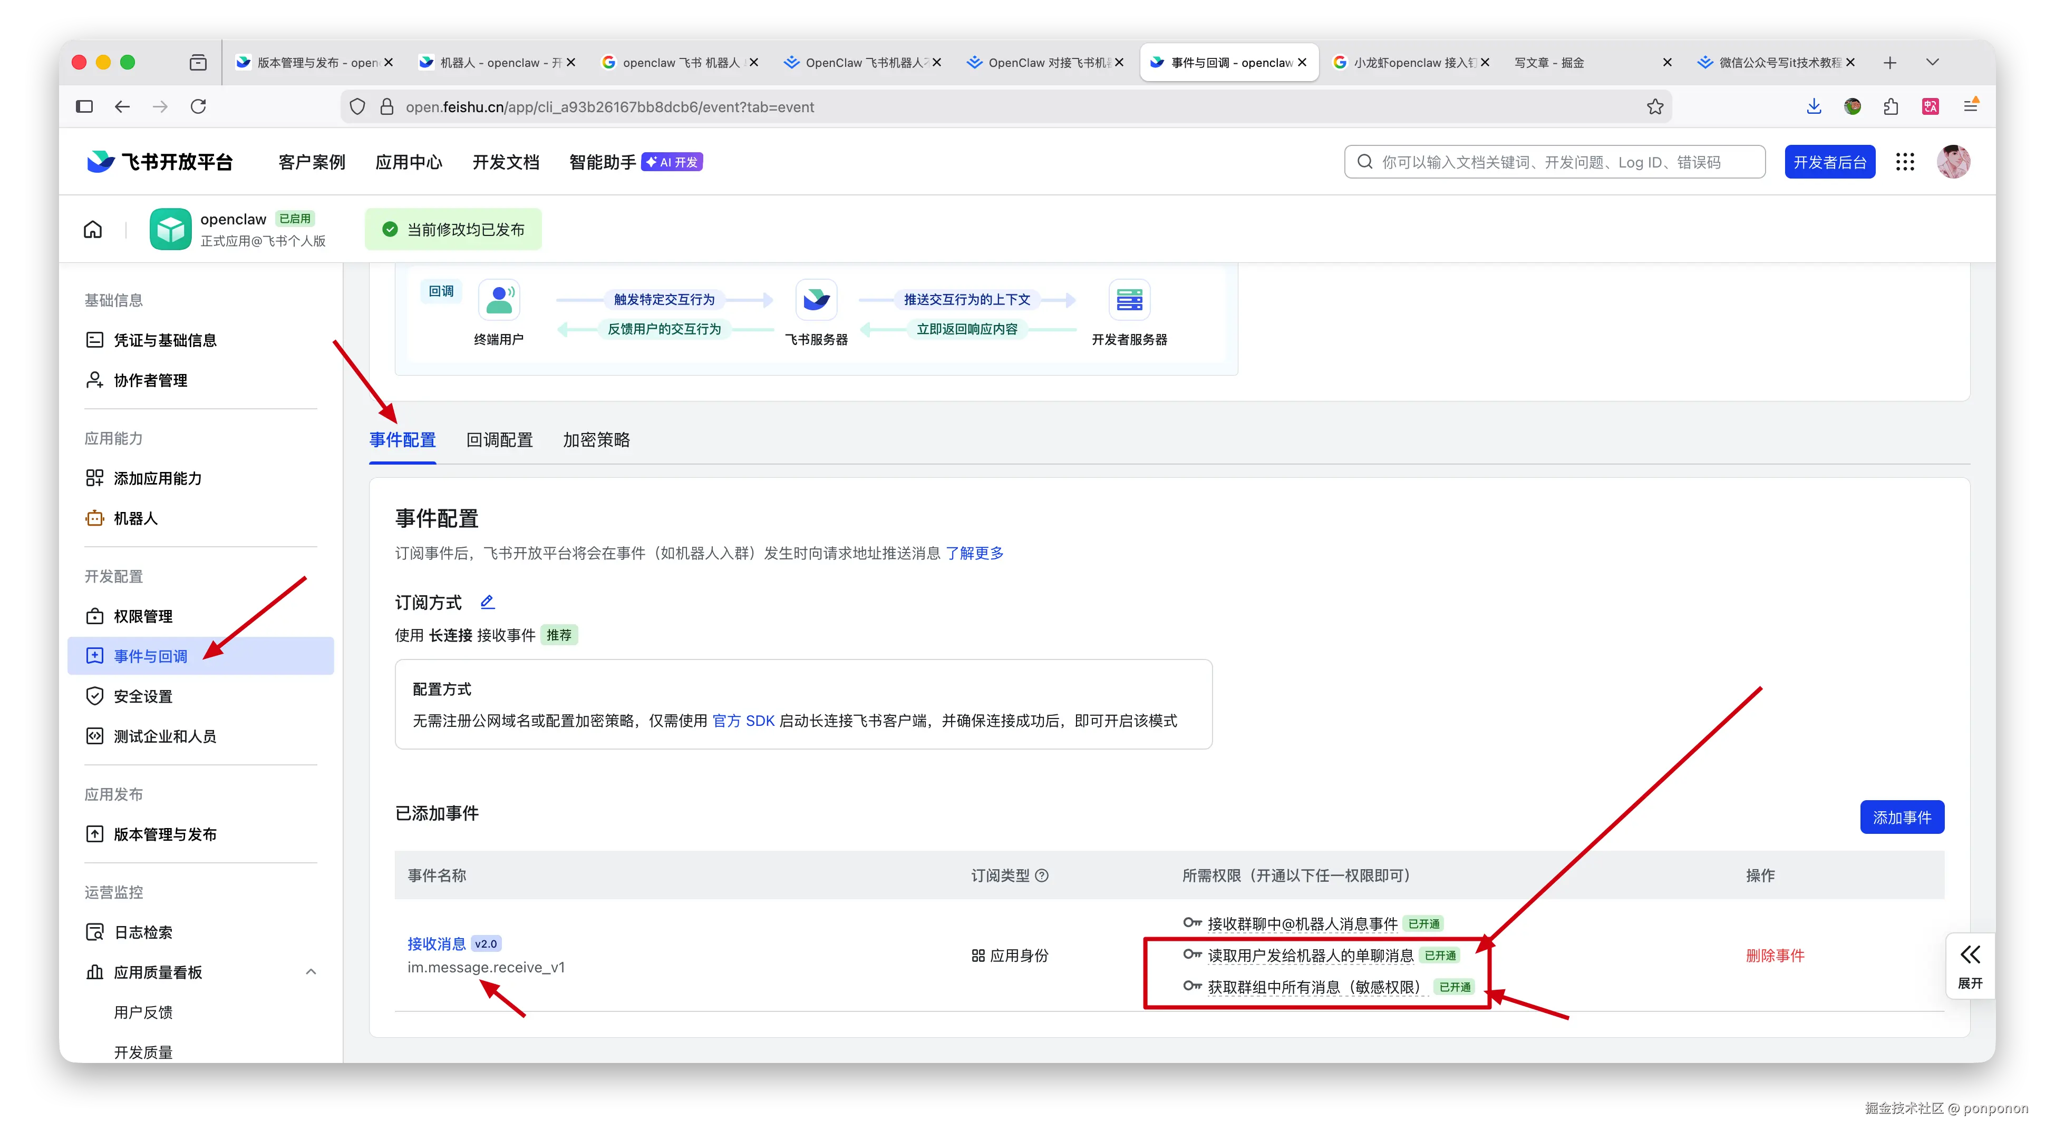Click the browser downloads arrow icon
This screenshot has width=2055, height=1142.
click(1814, 107)
